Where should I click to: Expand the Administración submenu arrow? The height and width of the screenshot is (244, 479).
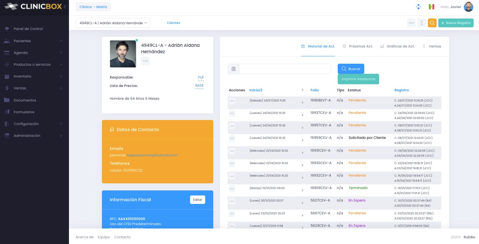point(61,135)
